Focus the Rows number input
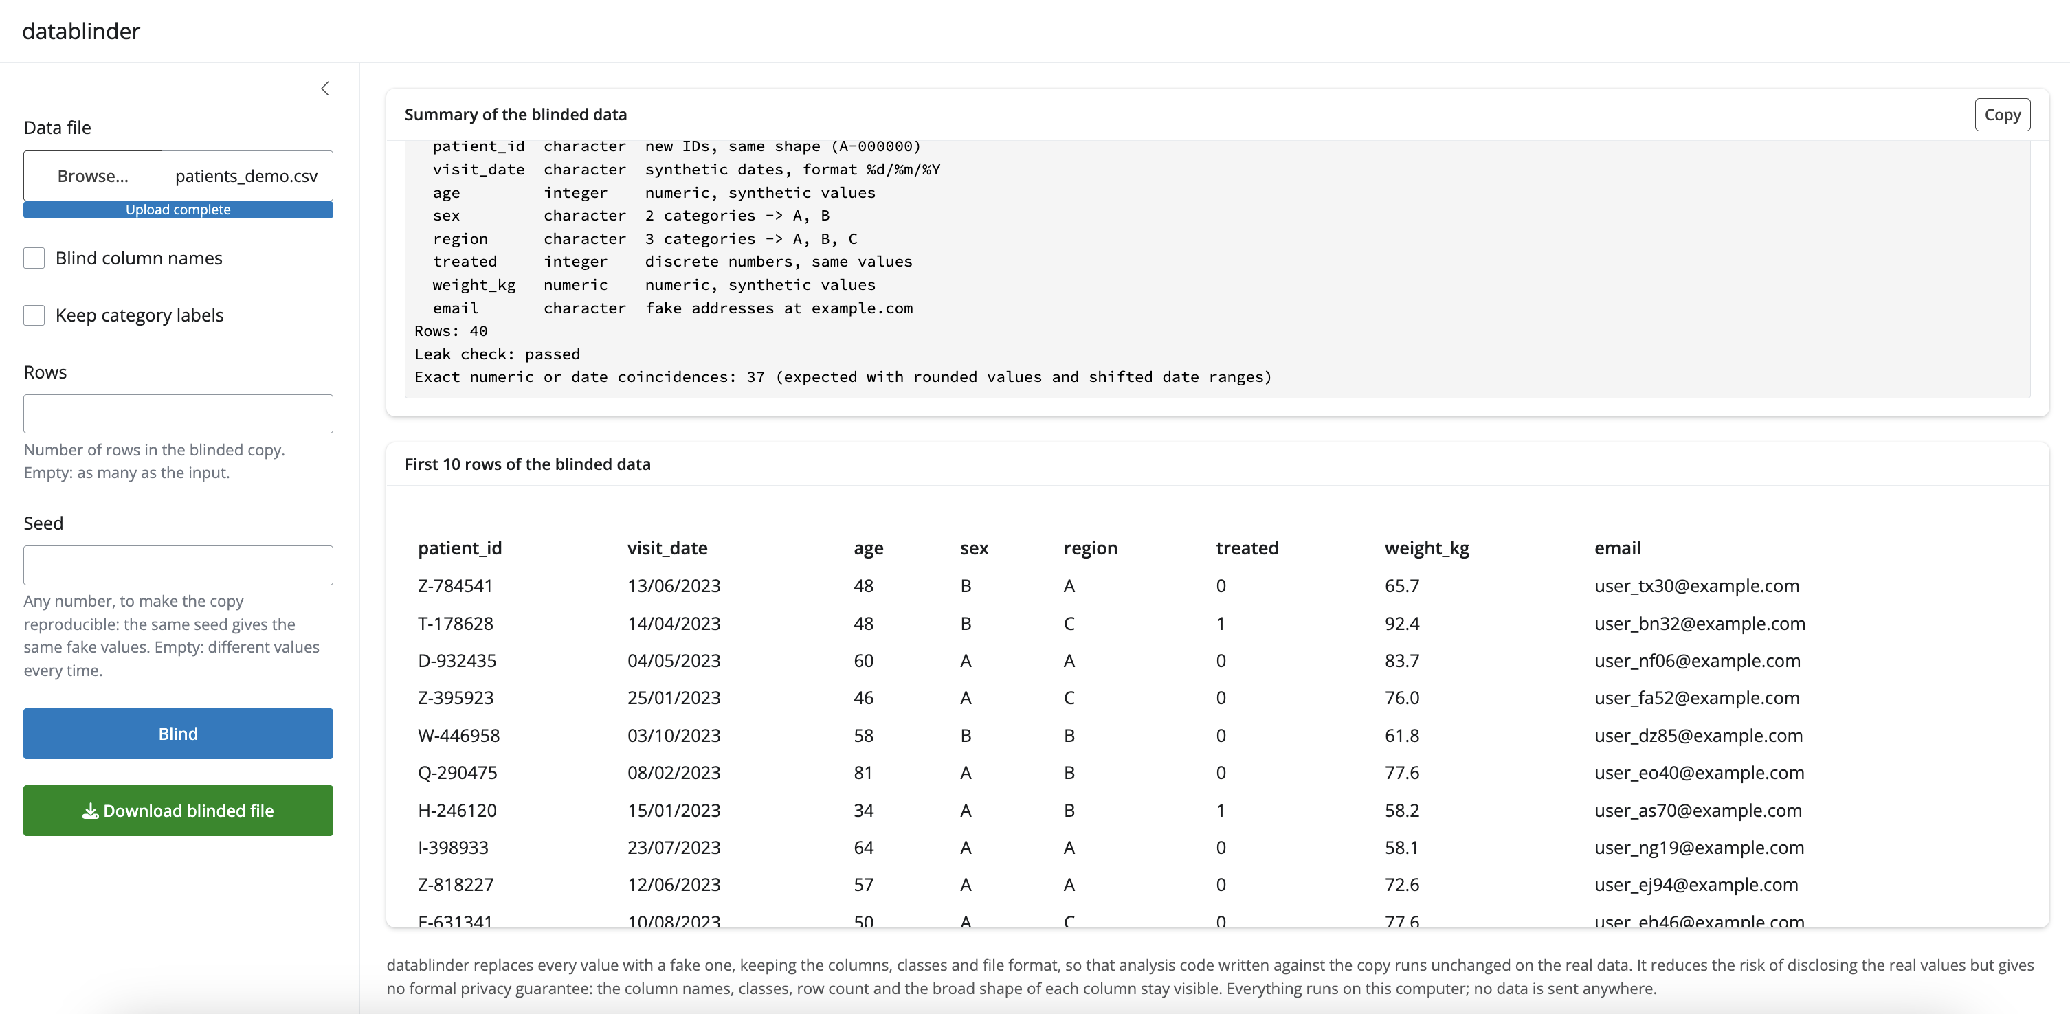This screenshot has width=2070, height=1014. pyautogui.click(x=179, y=414)
